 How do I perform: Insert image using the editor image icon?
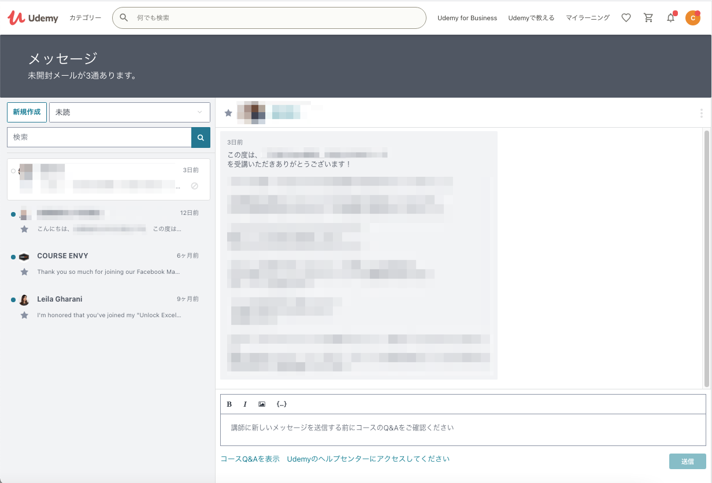(262, 404)
